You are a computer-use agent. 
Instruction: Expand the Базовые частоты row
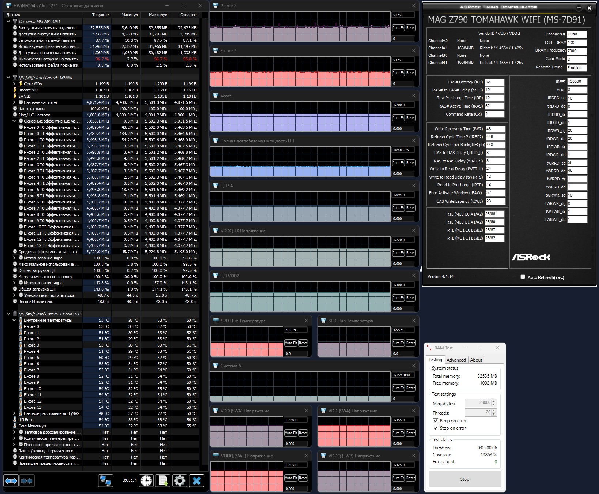(x=14, y=102)
